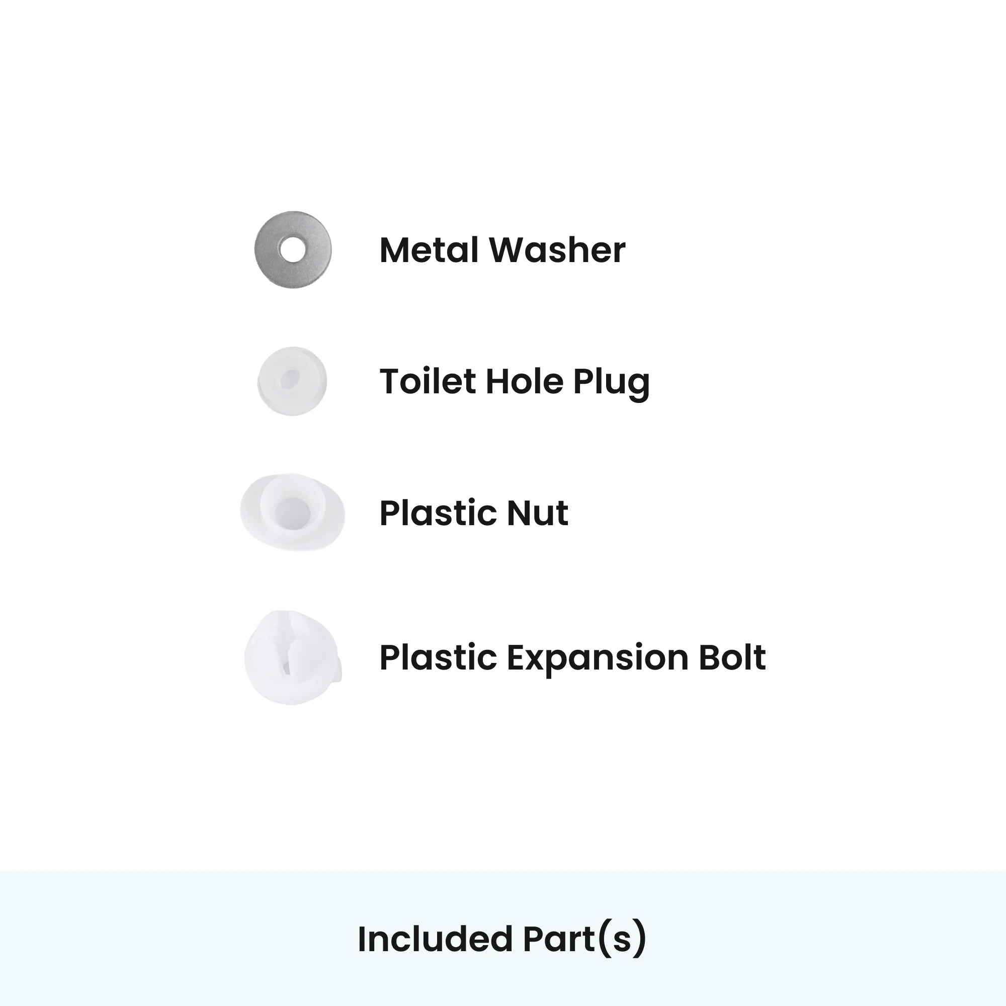The height and width of the screenshot is (1006, 1006).
Task: Click the gray metal washer image
Action: pos(293,249)
